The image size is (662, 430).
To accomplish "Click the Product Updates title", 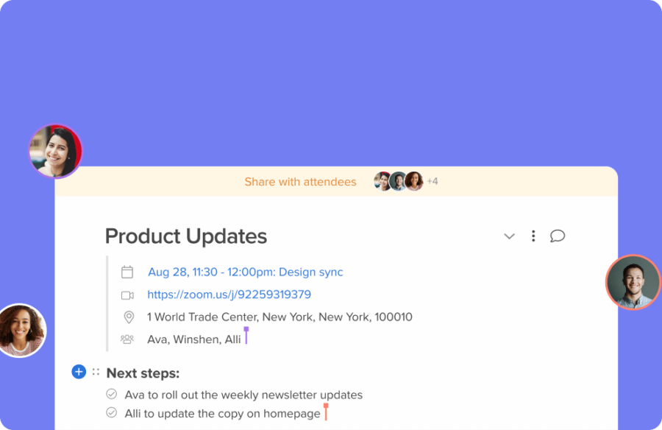I will [x=186, y=236].
